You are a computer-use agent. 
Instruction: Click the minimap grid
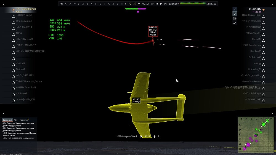click(256, 135)
